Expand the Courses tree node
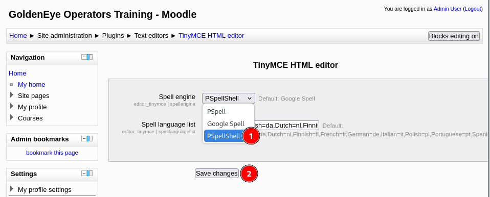Viewport: 490px width, 197px height. [12, 117]
